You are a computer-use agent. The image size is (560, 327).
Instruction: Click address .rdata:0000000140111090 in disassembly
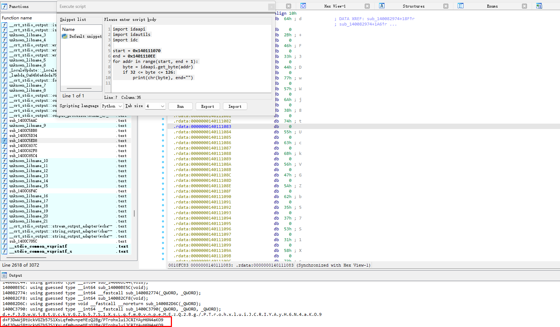202,197
